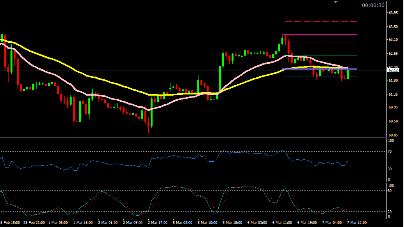Click the 60.05 price axis label
The image size is (404, 227).
pyautogui.click(x=393, y=135)
